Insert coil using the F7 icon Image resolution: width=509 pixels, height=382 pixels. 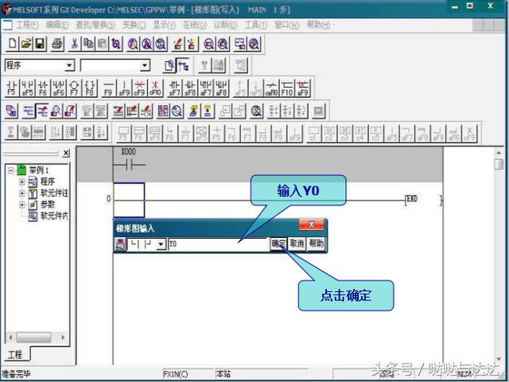pyautogui.click(x=74, y=88)
